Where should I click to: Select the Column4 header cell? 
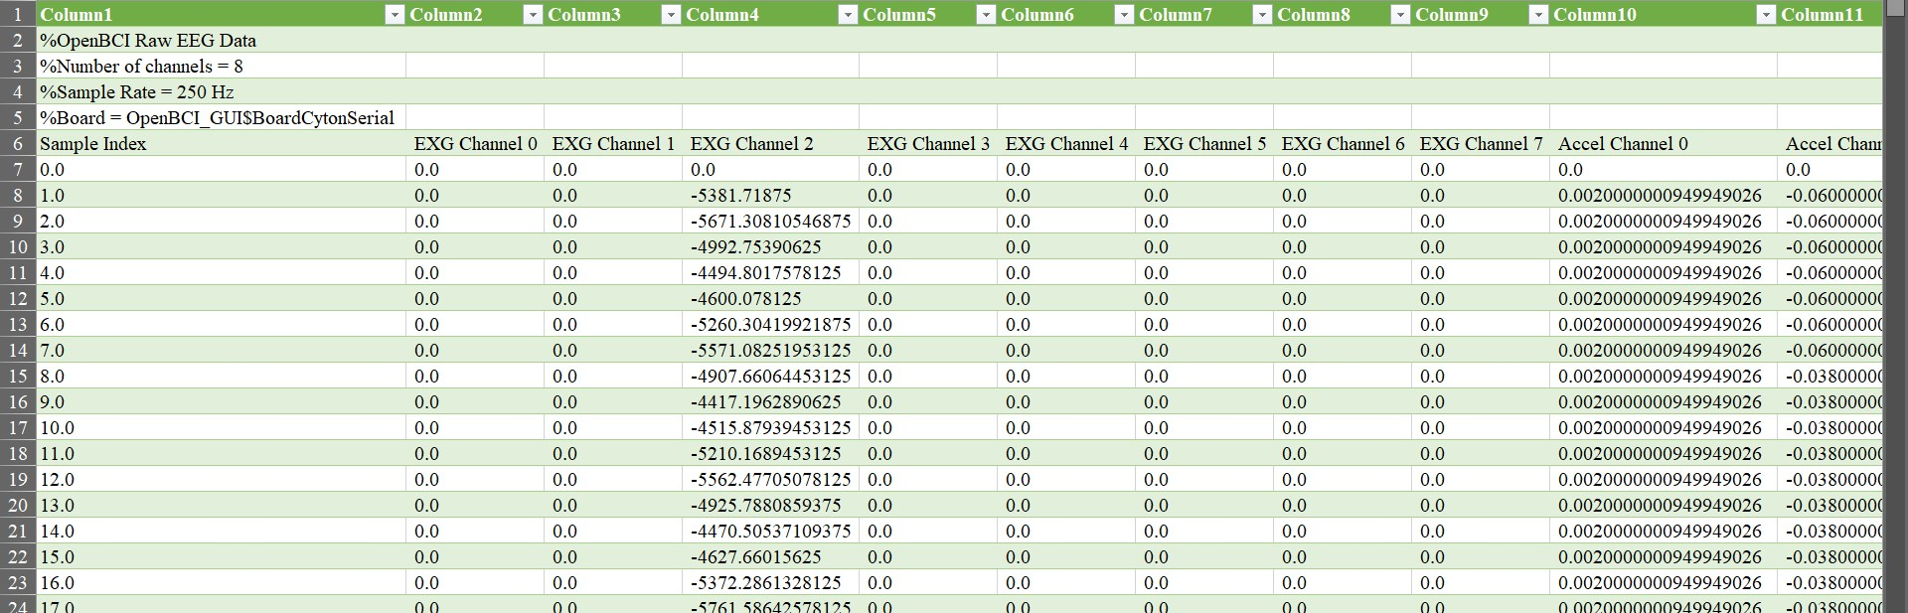(x=770, y=14)
